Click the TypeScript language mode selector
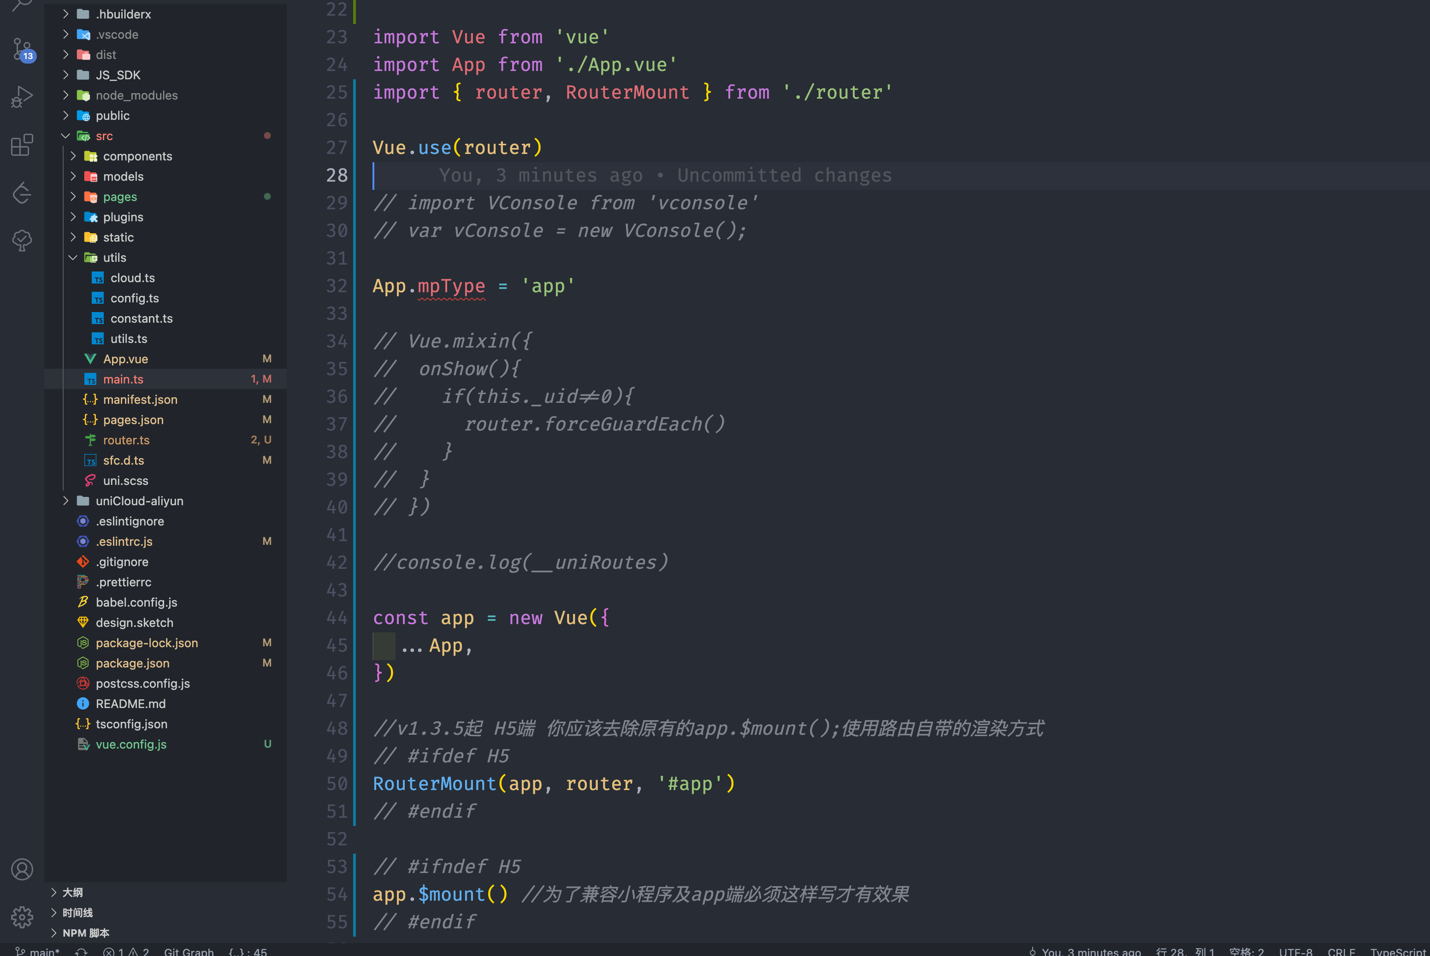1430x956 pixels. 1397,951
